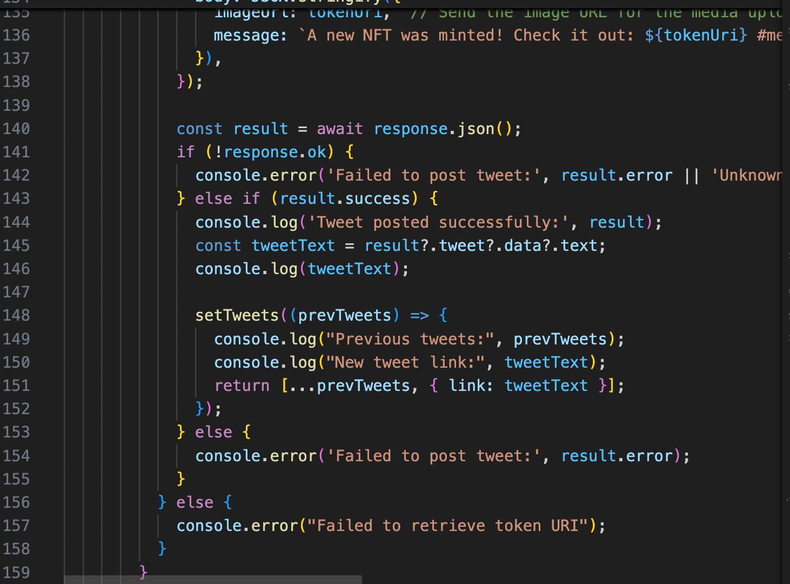Click the string 'Tweet posted successfully:'
The width and height of the screenshot is (790, 584).
[x=438, y=222]
